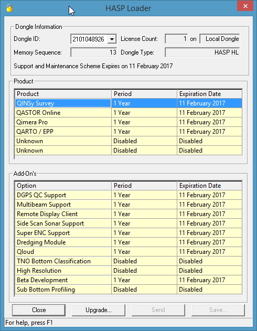Image resolution: width=257 pixels, height=331 pixels.
Task: Close the HASP Loader window
Action: tap(245, 6)
